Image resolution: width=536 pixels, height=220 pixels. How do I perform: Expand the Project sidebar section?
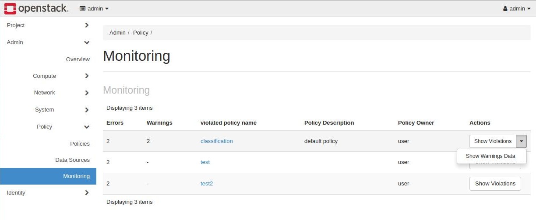point(48,25)
